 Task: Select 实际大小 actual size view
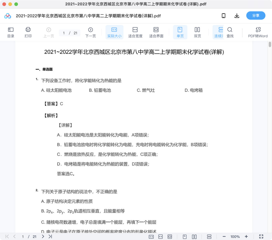tap(114, 32)
